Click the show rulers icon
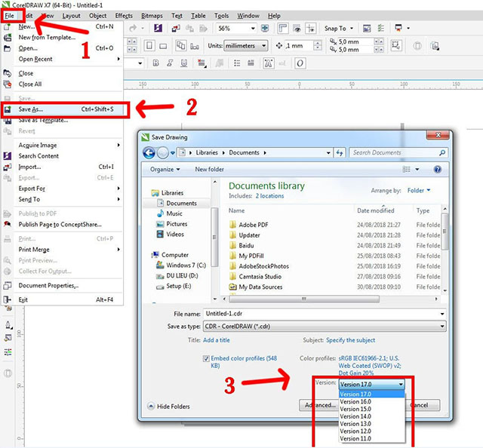This screenshot has width=483, height=448. tap(283, 29)
